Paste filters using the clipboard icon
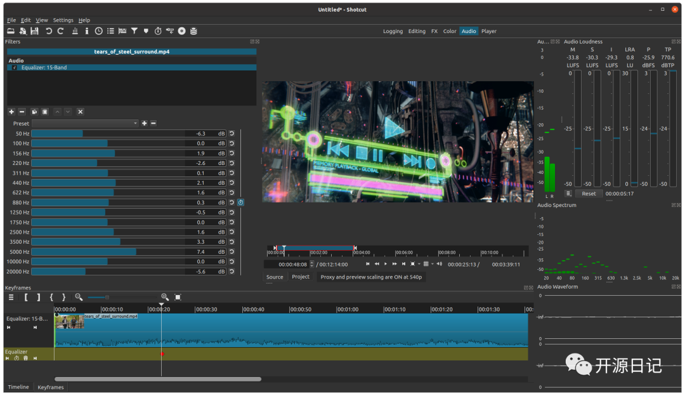 tap(44, 112)
